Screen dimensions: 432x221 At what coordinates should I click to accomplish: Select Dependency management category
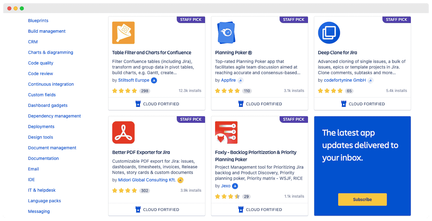pyautogui.click(x=55, y=116)
